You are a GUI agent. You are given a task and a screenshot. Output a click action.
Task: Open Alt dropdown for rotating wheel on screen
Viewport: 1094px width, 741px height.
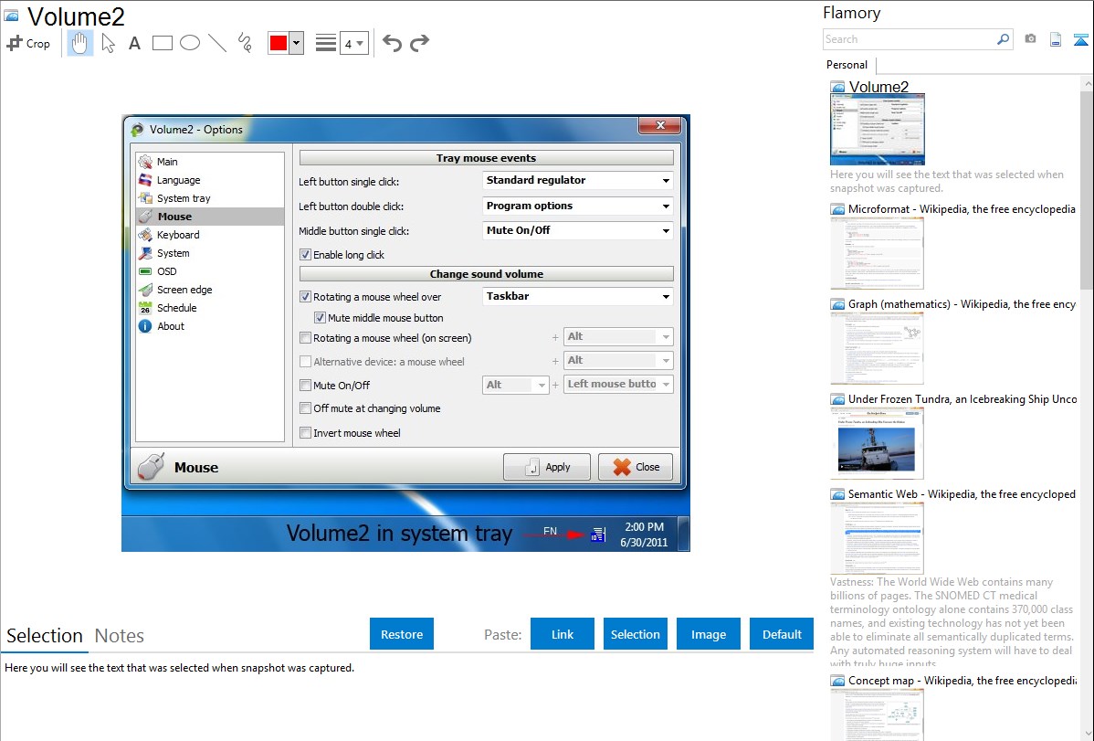point(618,336)
